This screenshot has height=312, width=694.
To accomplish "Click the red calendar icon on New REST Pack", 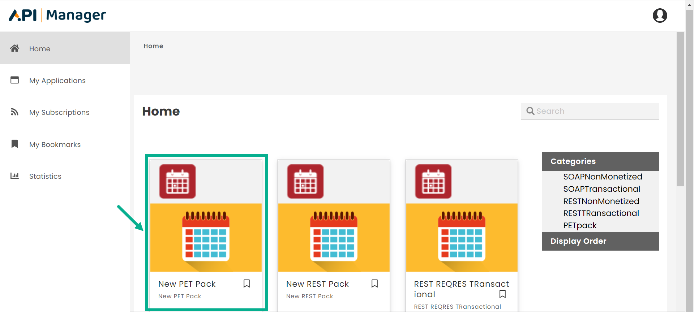I will pos(305,182).
